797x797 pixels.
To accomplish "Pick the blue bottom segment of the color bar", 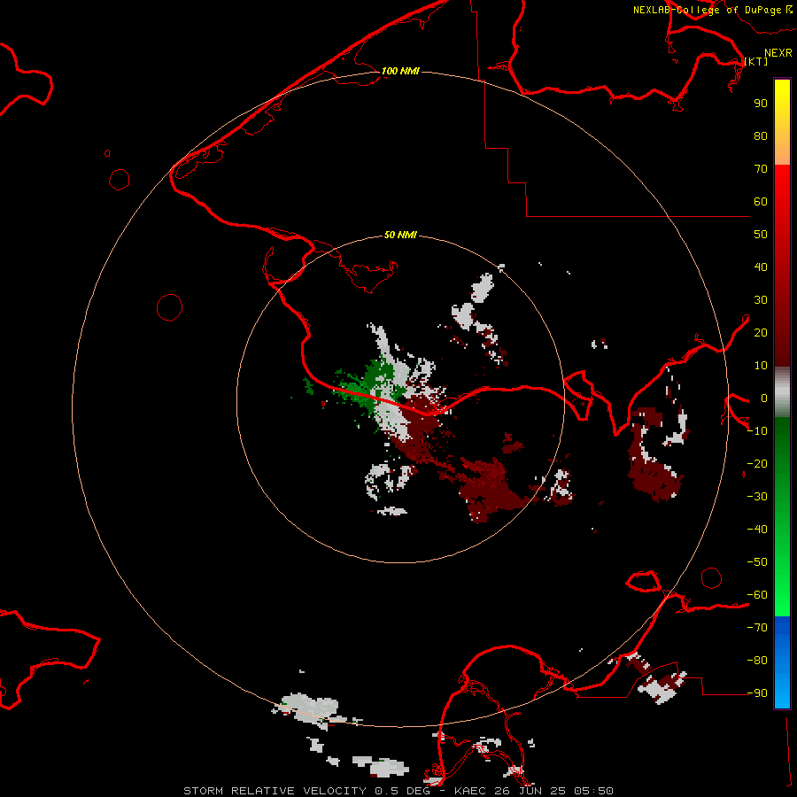I will (x=782, y=662).
